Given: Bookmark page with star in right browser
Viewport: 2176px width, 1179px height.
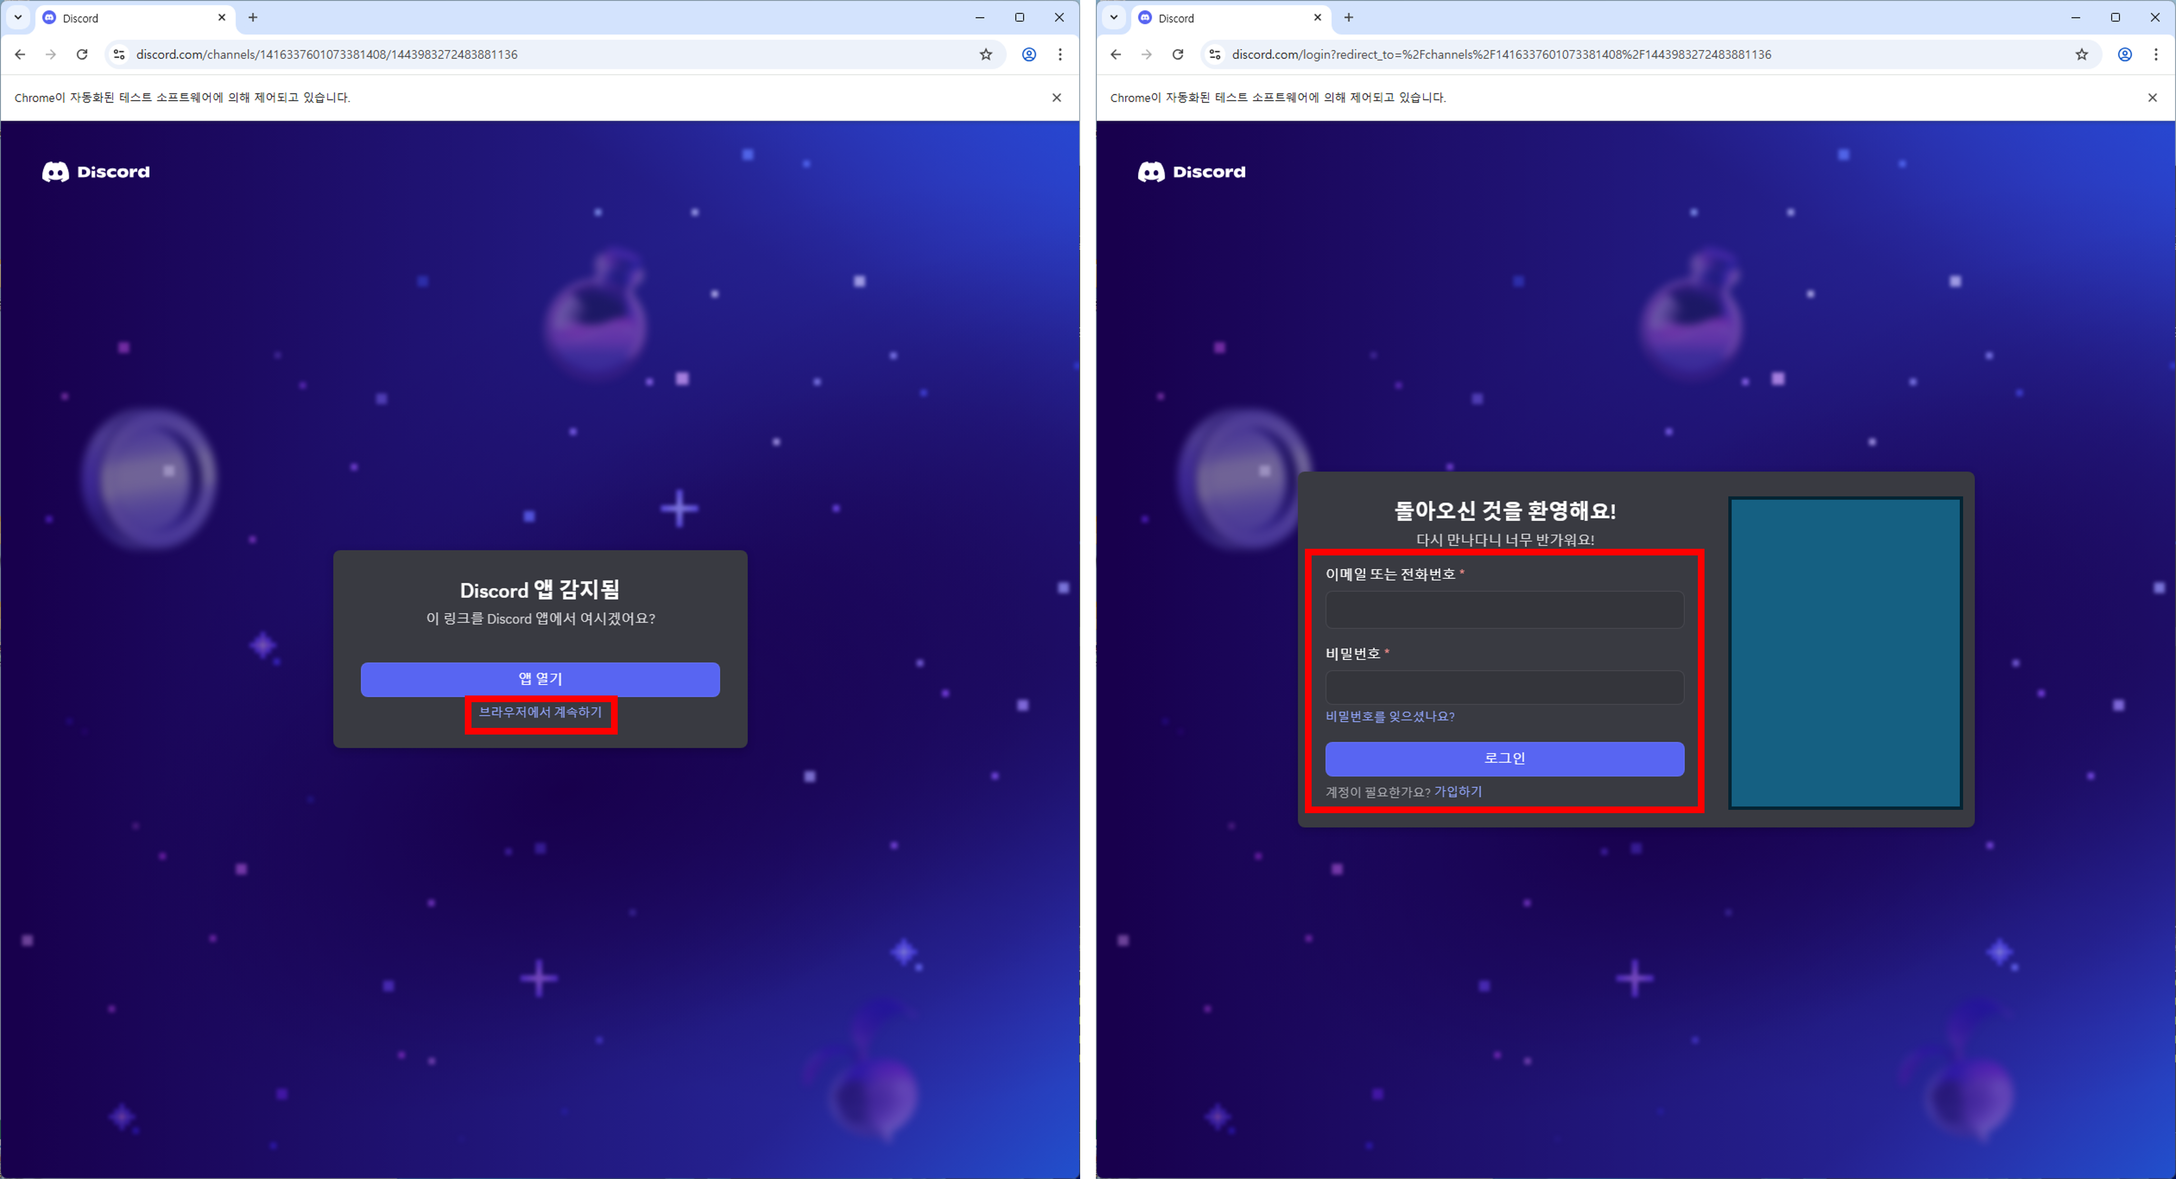Looking at the screenshot, I should 2081,54.
